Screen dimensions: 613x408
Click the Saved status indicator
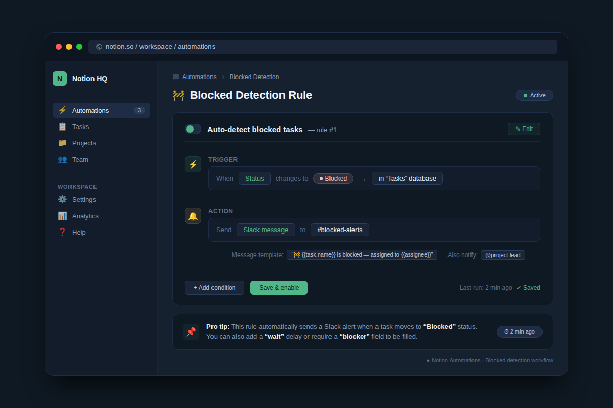[x=528, y=288]
